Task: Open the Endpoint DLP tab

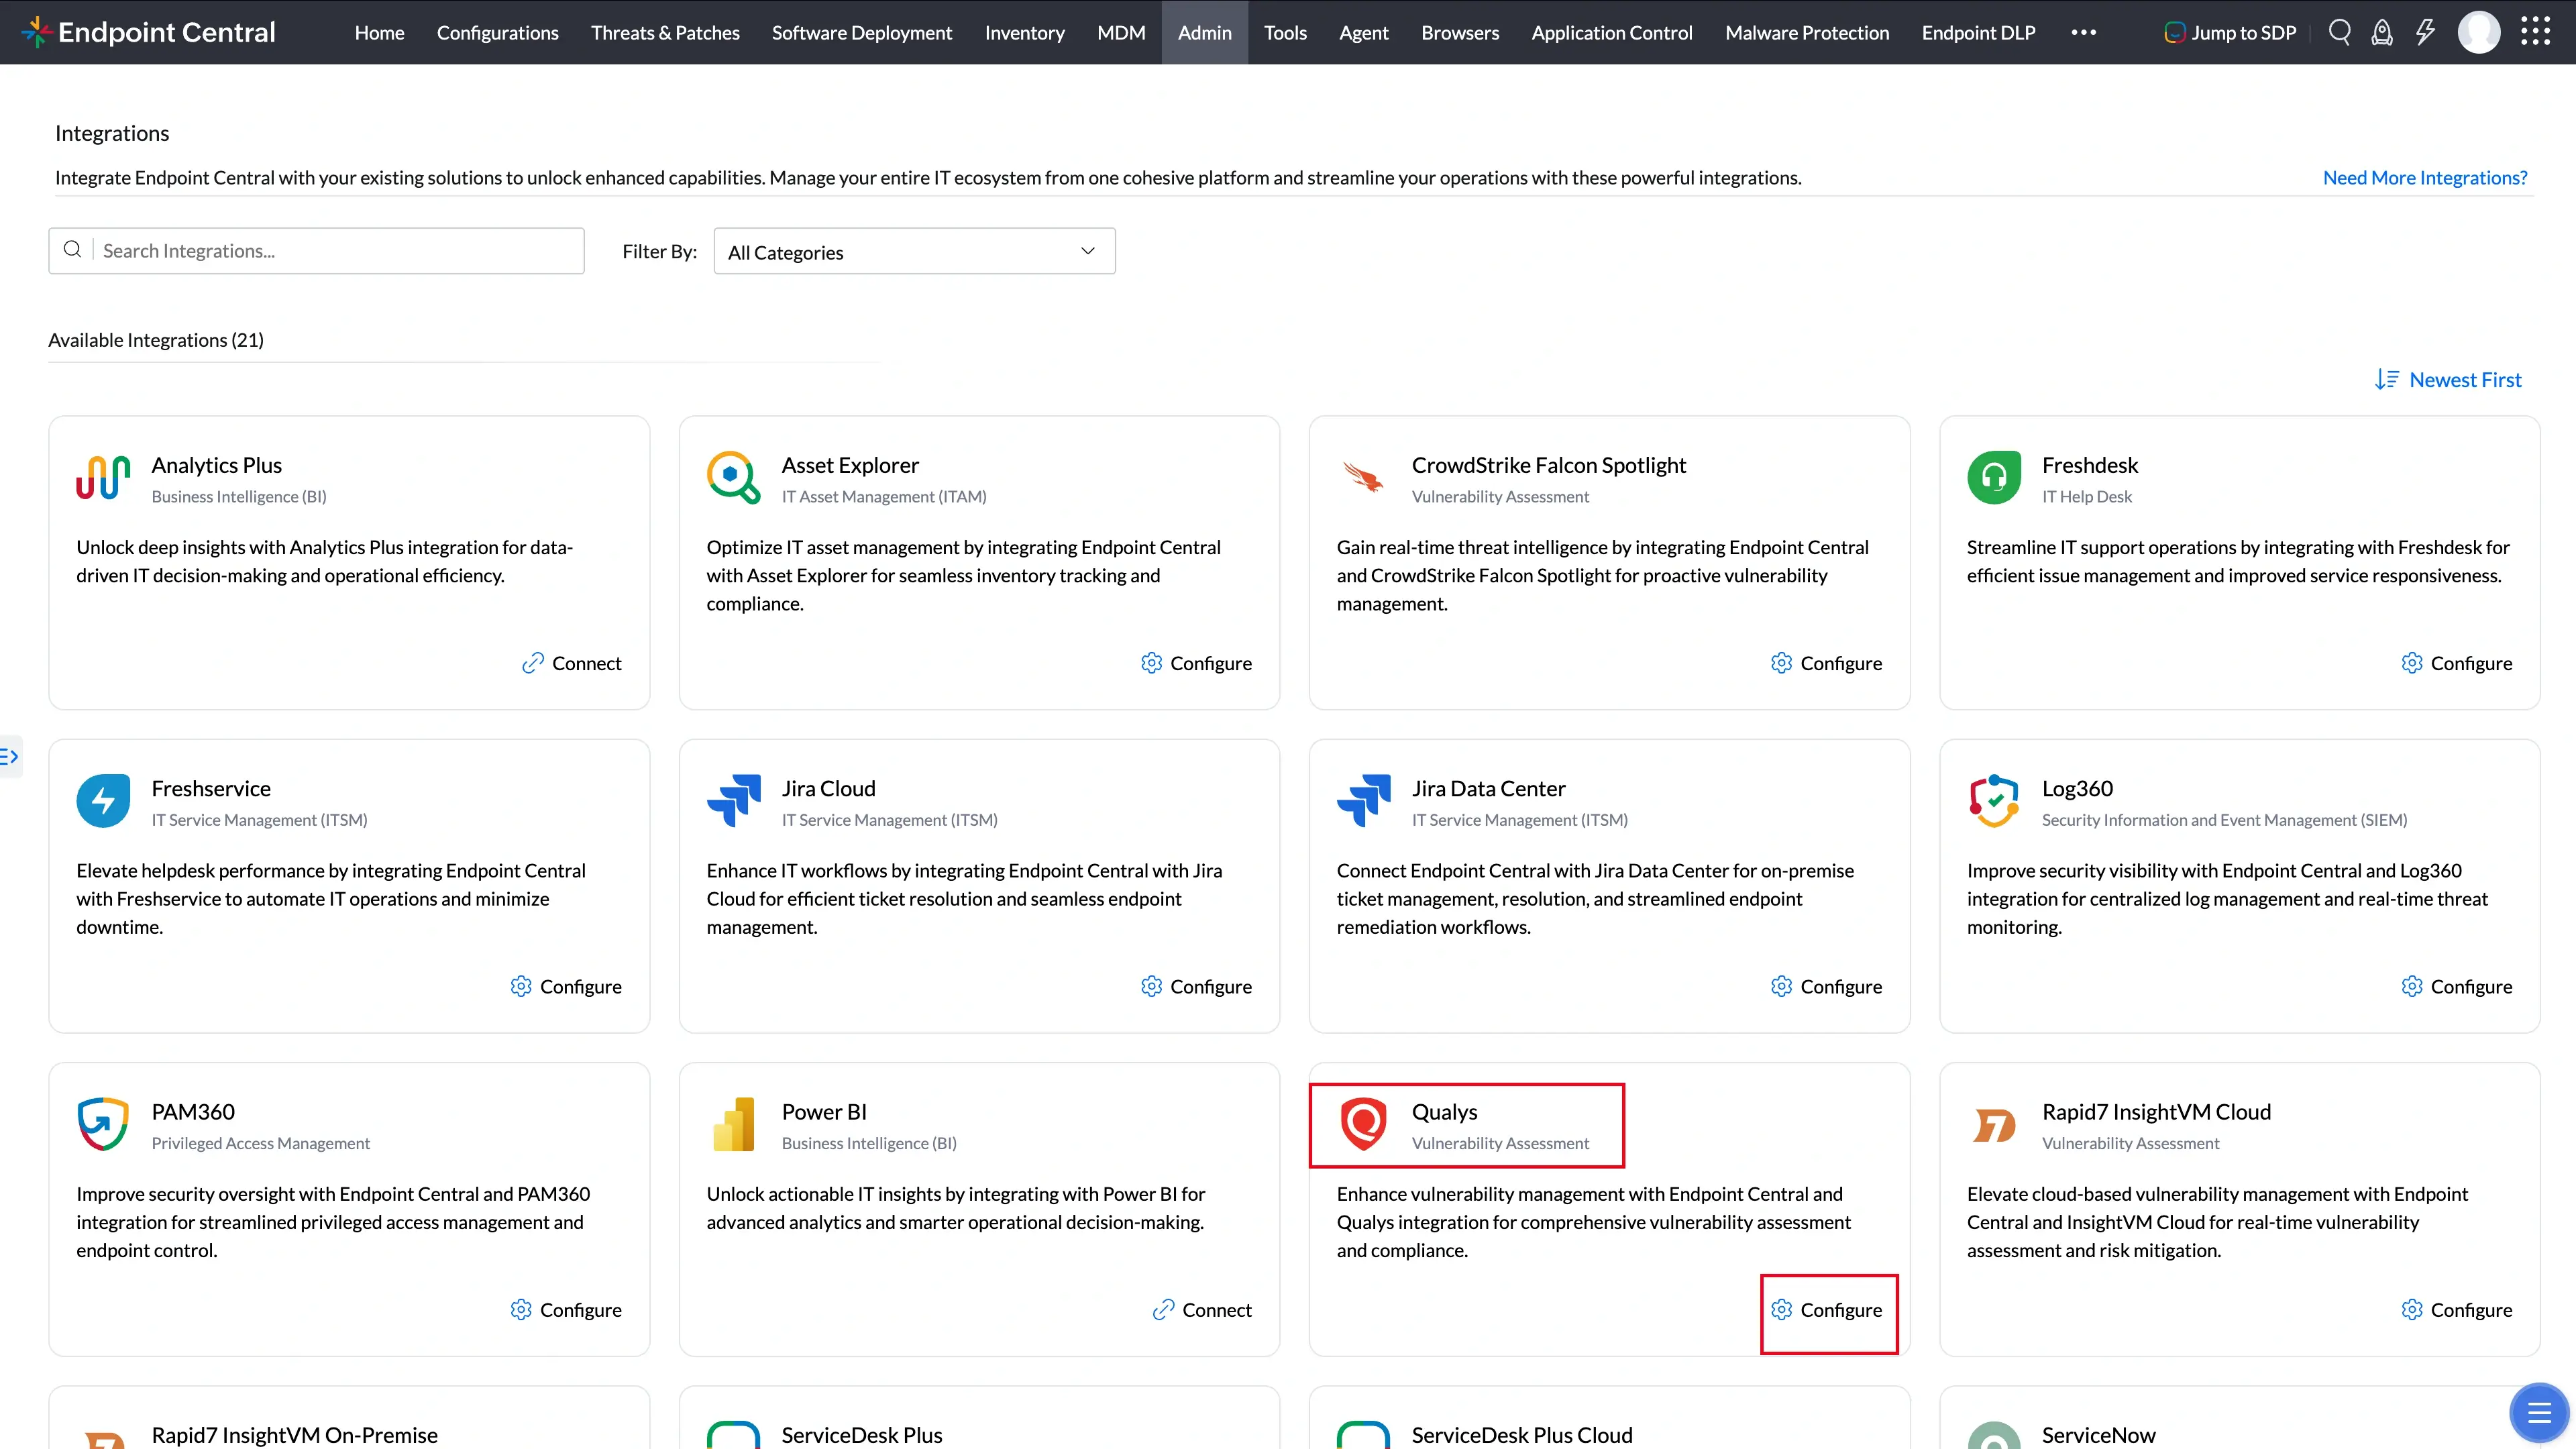Action: [x=1978, y=32]
